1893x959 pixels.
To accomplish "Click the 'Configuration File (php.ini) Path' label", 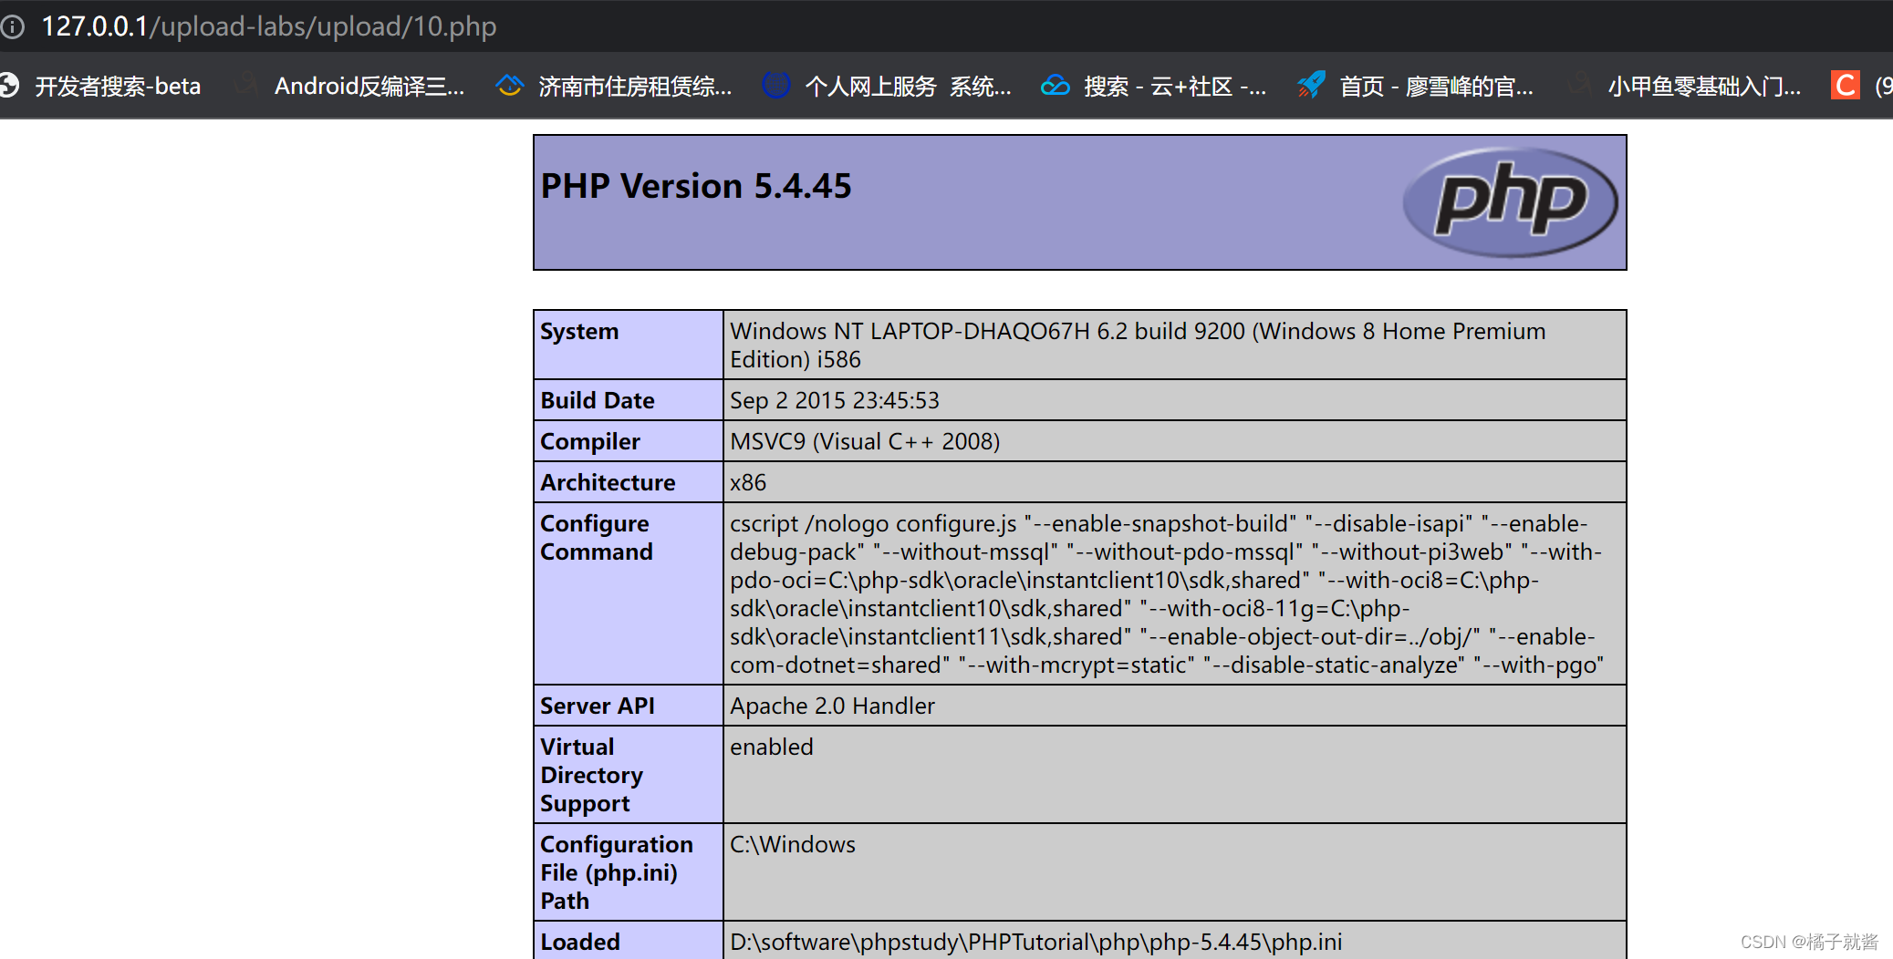I will (617, 873).
